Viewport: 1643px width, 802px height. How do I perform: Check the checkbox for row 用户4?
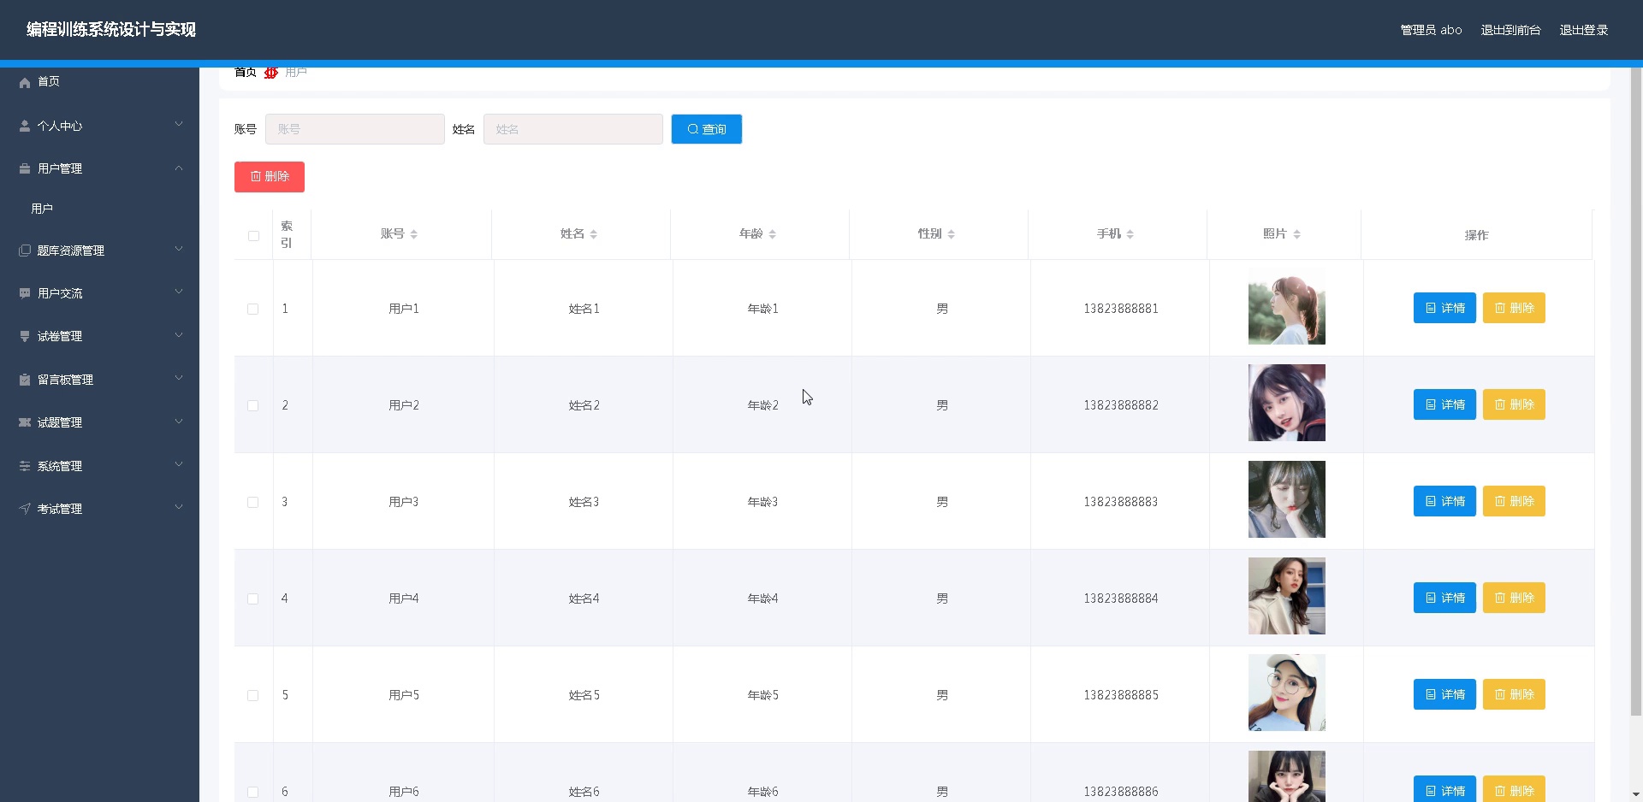pyautogui.click(x=252, y=599)
